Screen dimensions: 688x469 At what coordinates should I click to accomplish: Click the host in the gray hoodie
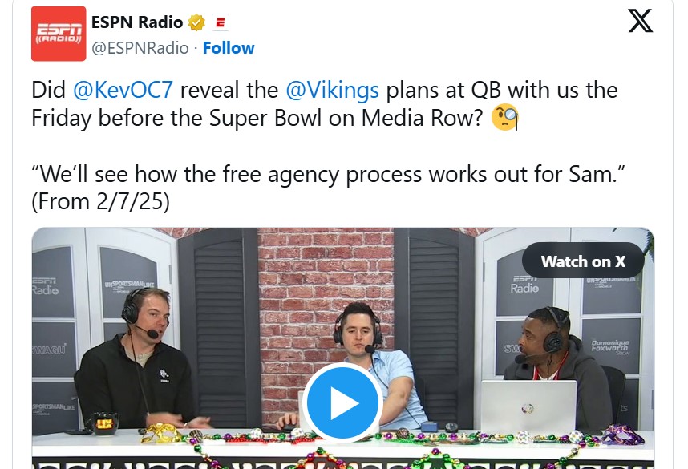click(x=560, y=369)
